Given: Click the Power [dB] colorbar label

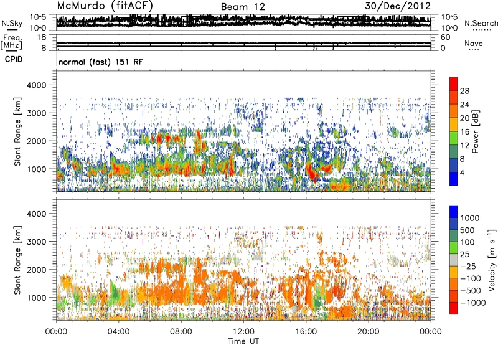Looking at the screenshot, I should pyautogui.click(x=475, y=131).
